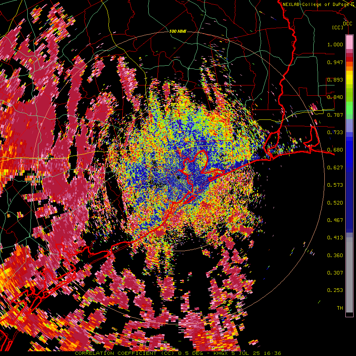Click the 0.733 scale value
This screenshot has height=356, width=356.
click(335, 133)
